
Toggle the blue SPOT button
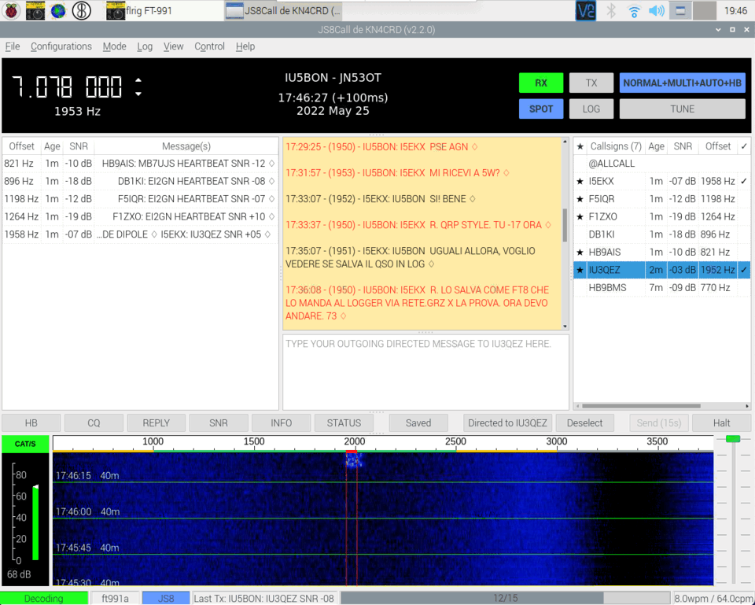tap(541, 109)
